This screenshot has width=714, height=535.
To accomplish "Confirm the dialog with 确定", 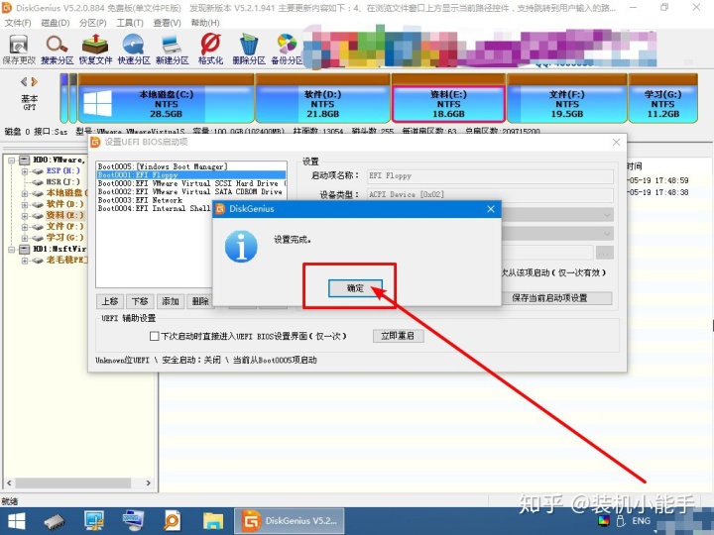I will coord(355,288).
